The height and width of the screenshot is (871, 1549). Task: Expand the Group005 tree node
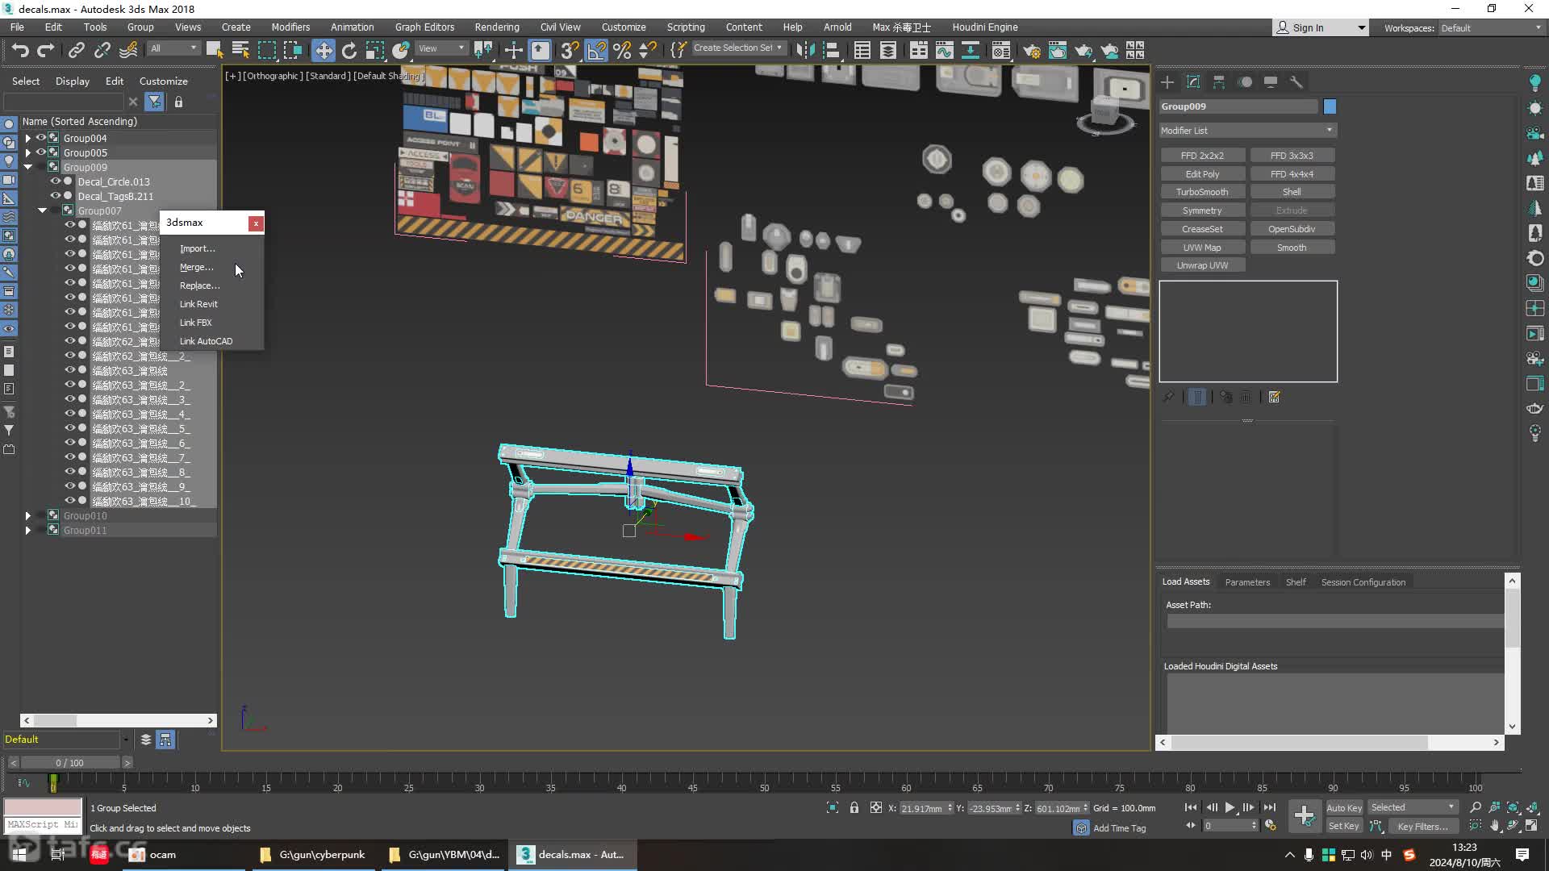[x=28, y=152]
